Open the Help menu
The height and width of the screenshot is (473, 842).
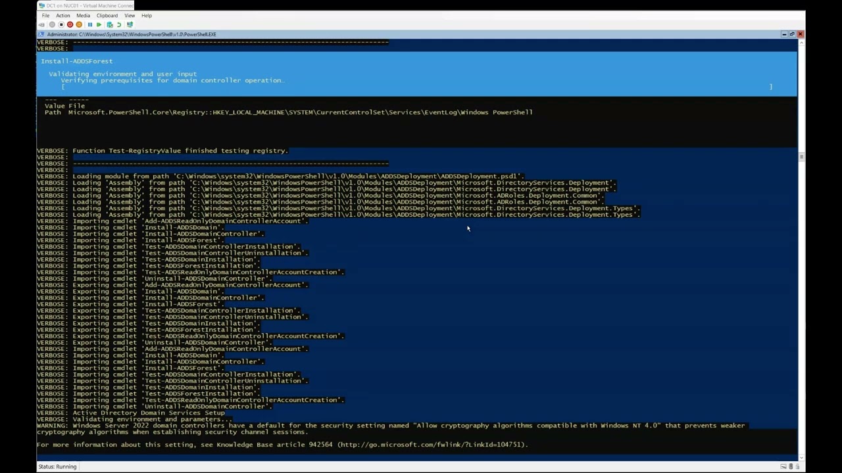pyautogui.click(x=146, y=16)
